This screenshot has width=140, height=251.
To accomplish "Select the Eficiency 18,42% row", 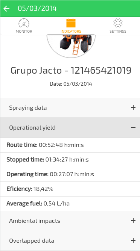I will pos(70,189).
